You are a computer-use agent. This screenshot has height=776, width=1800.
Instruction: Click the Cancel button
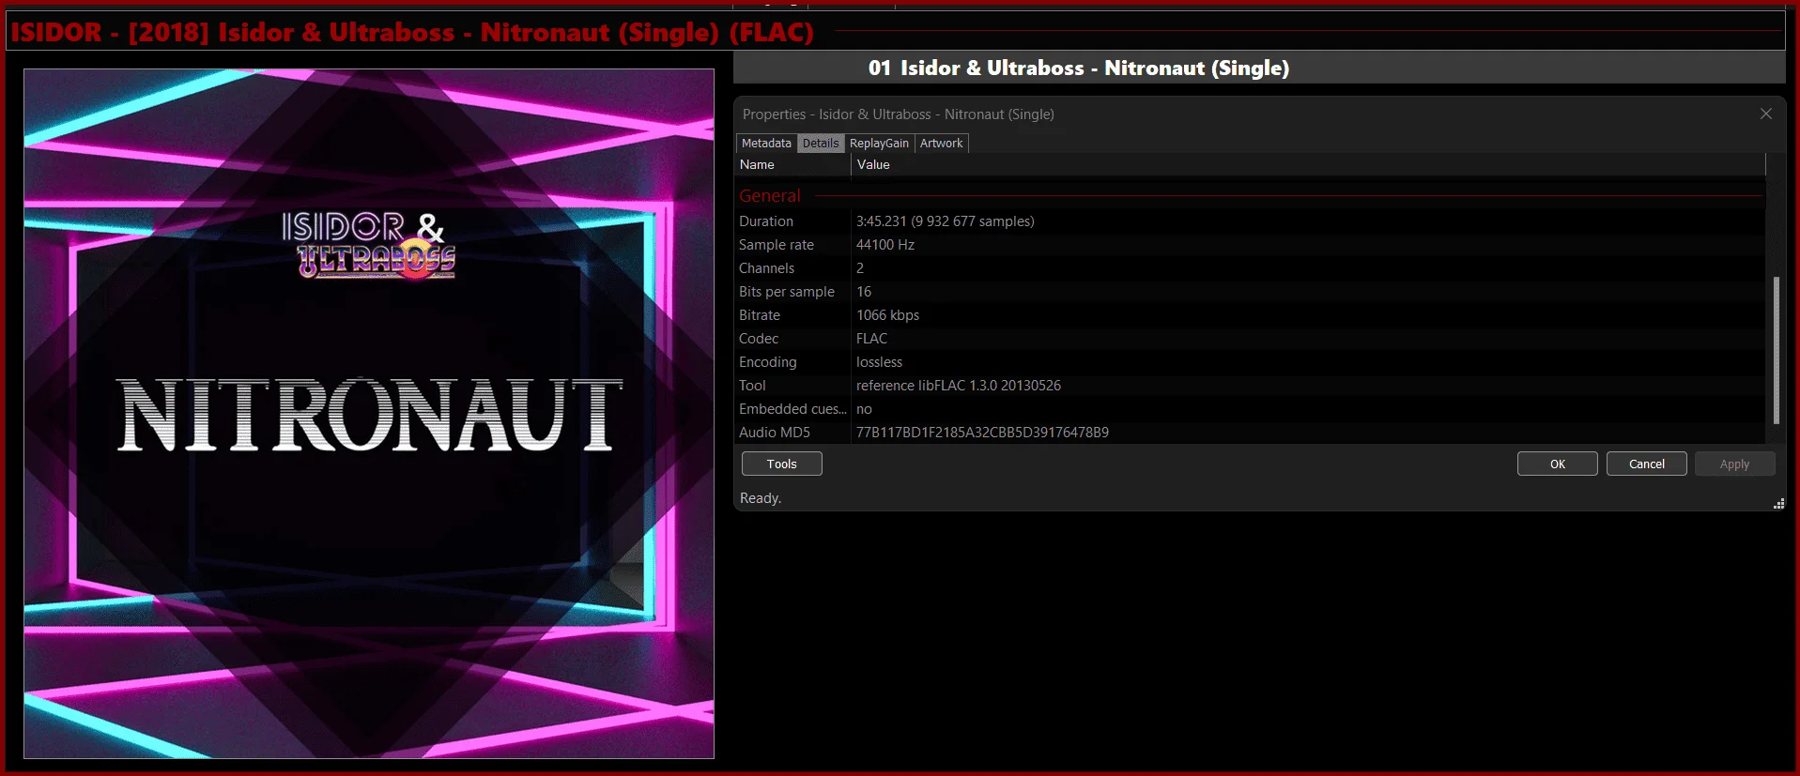[1646, 464]
